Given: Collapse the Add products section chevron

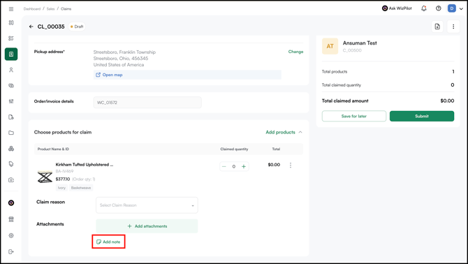Looking at the screenshot, I should pyautogui.click(x=300, y=132).
